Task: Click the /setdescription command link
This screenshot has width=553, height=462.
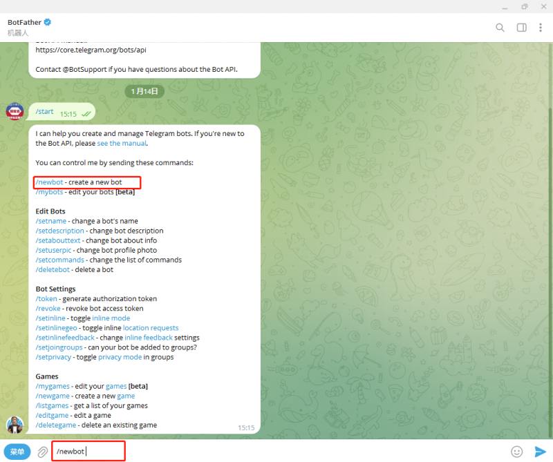Action: 59,231
